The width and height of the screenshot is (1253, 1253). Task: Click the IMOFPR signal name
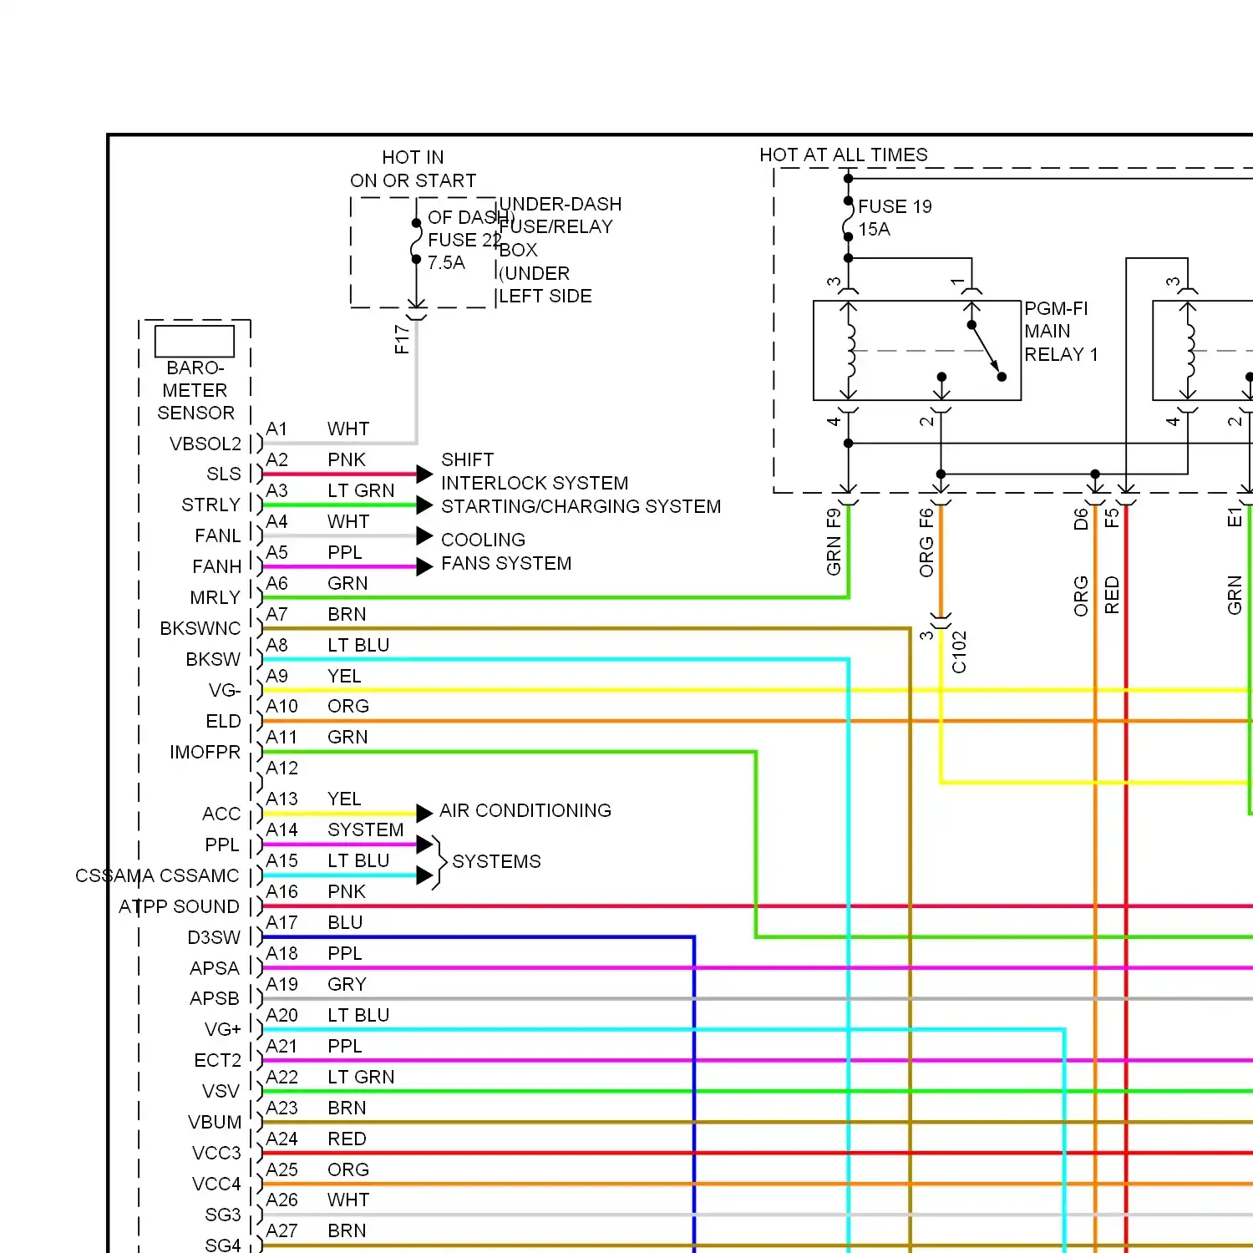pyautogui.click(x=205, y=752)
